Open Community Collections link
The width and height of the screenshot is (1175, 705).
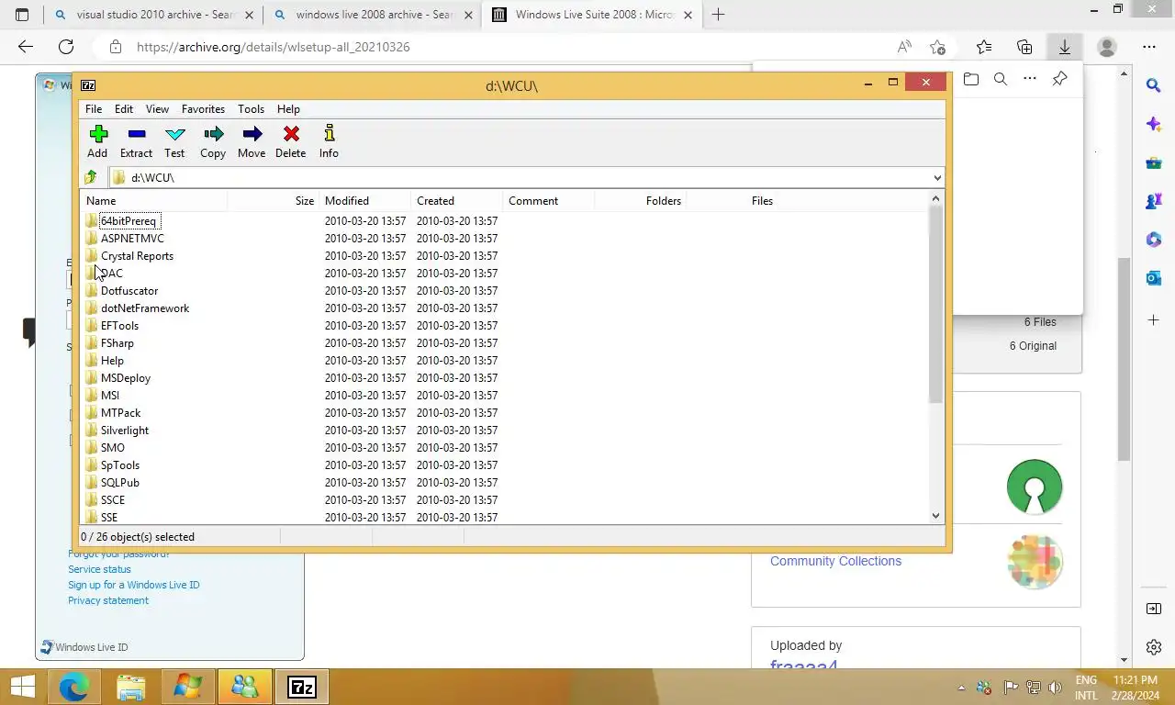click(x=835, y=561)
